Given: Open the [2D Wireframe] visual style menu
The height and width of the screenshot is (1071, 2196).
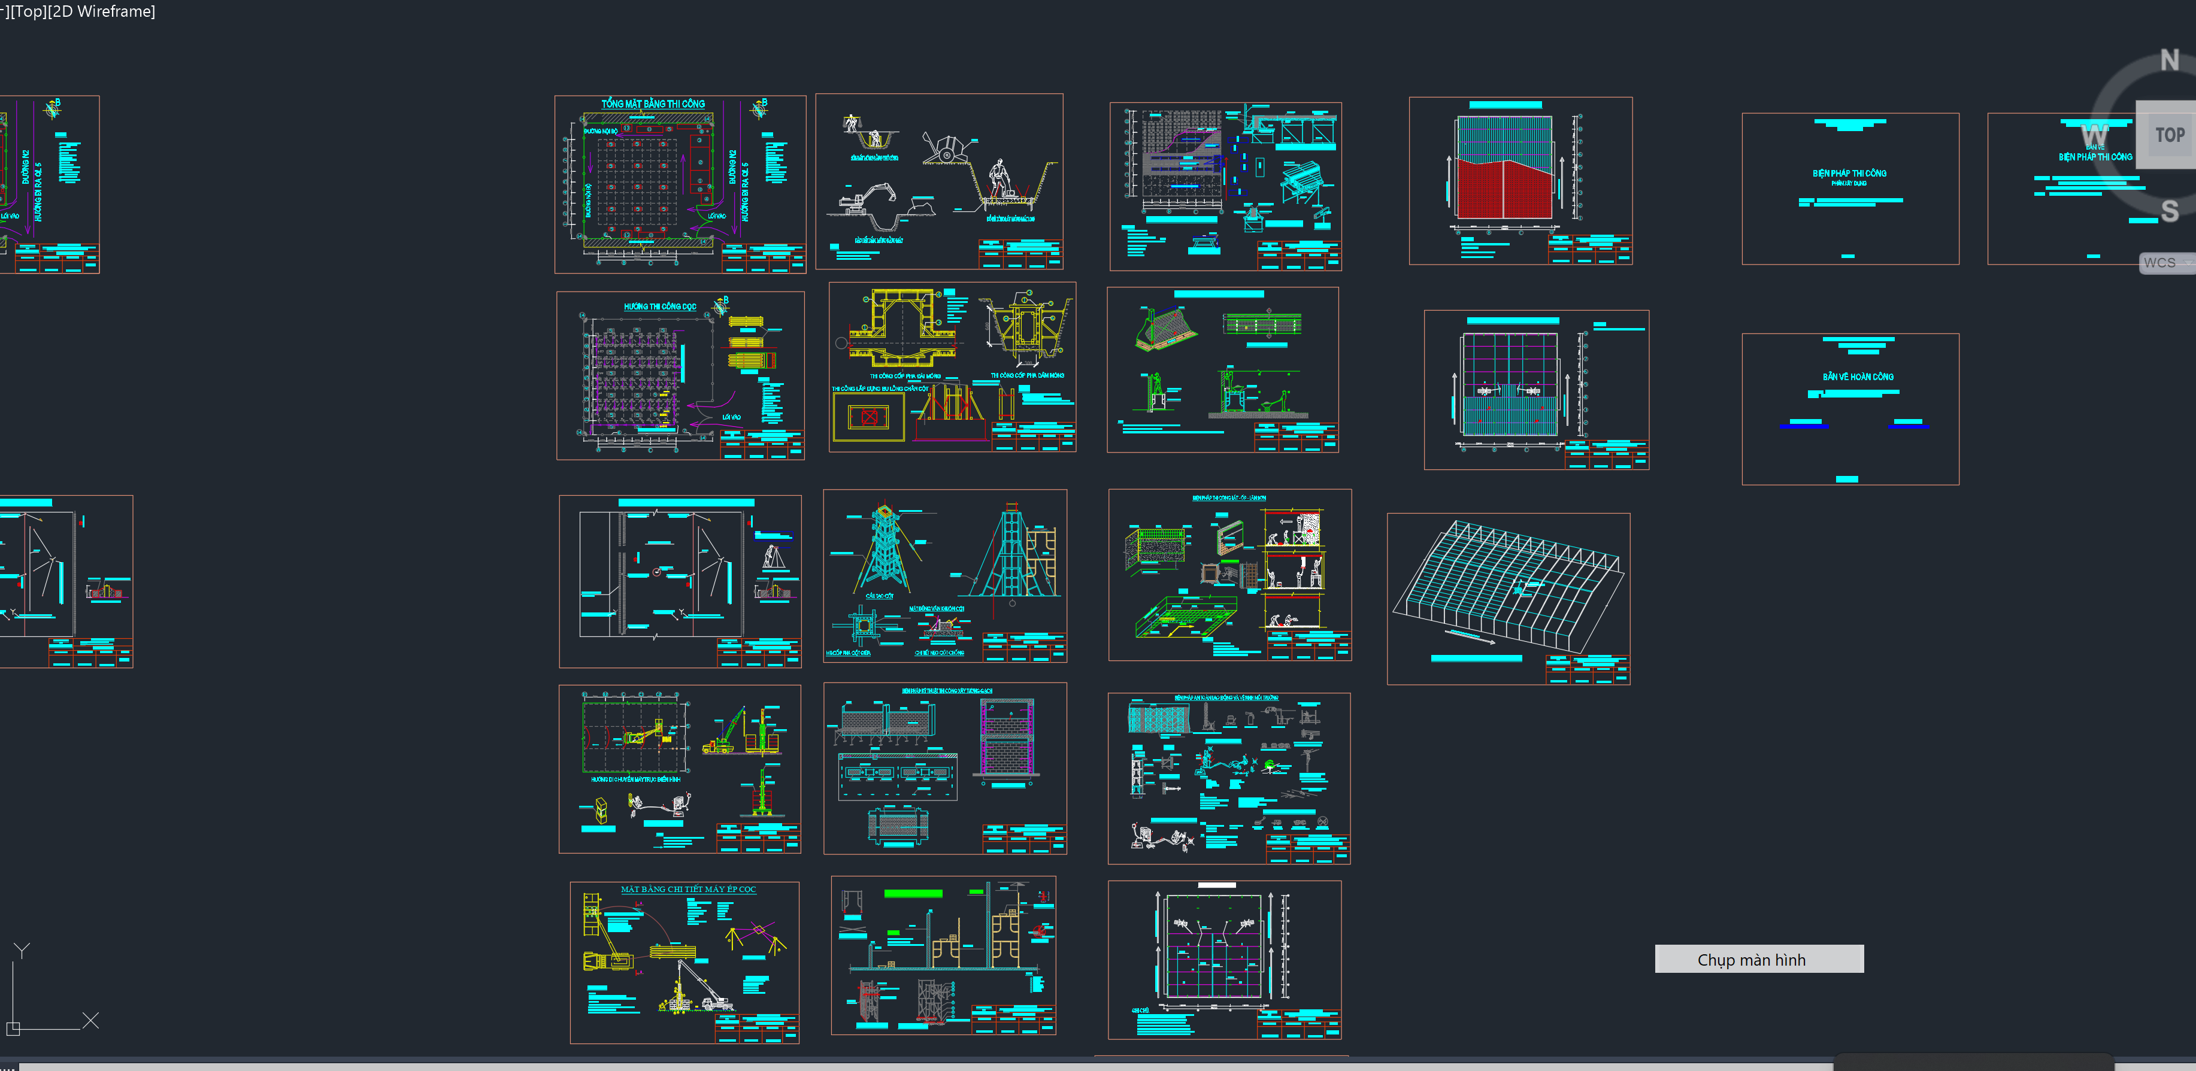Looking at the screenshot, I should 101,11.
